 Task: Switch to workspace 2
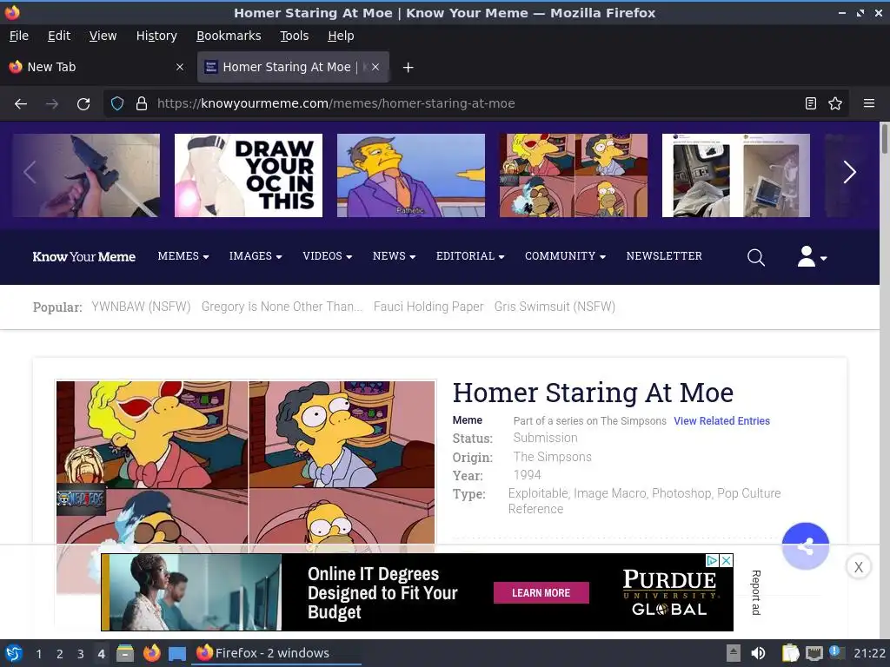(x=60, y=654)
